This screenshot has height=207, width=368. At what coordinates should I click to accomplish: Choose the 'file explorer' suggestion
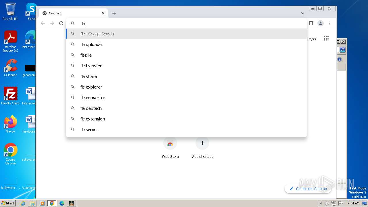186,87
